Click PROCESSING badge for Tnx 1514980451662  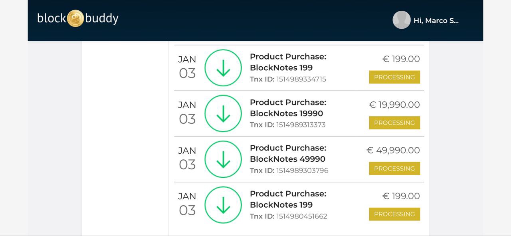click(x=394, y=214)
